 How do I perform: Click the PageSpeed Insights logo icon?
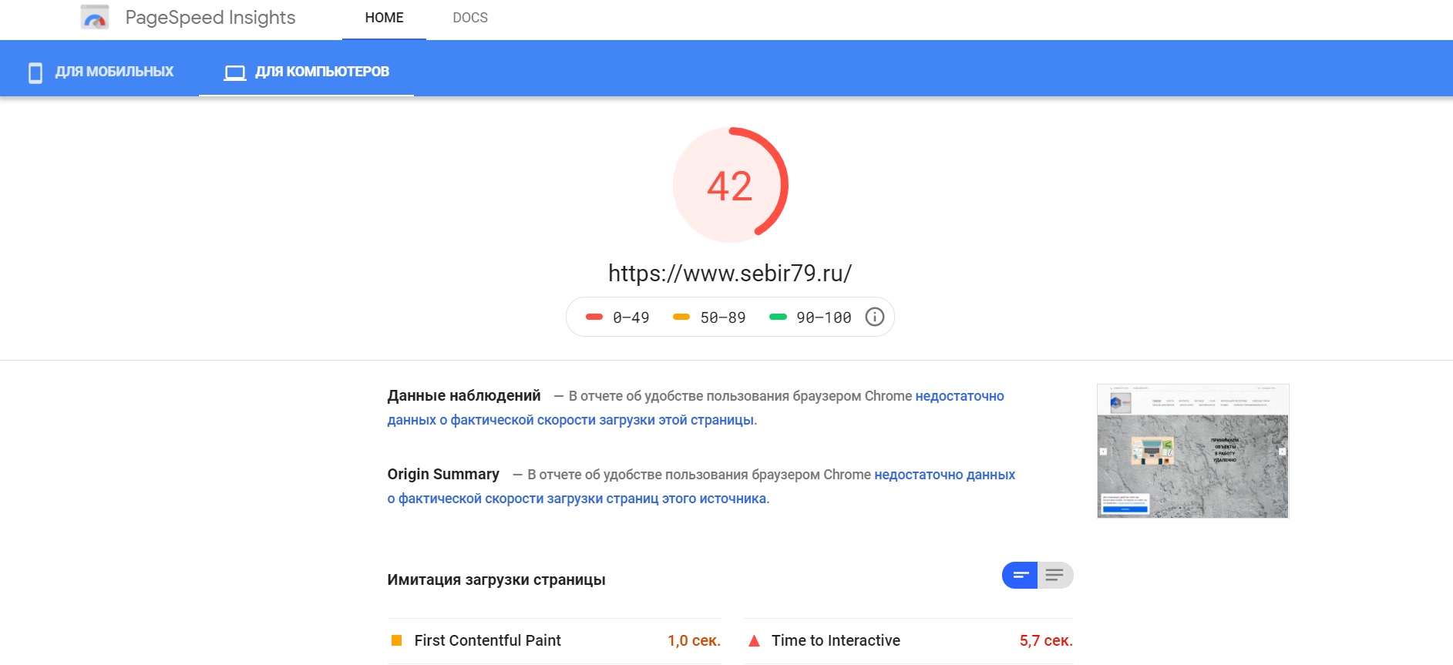[x=95, y=17]
